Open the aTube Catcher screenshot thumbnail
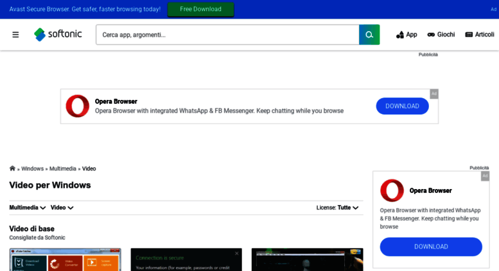 66,259
